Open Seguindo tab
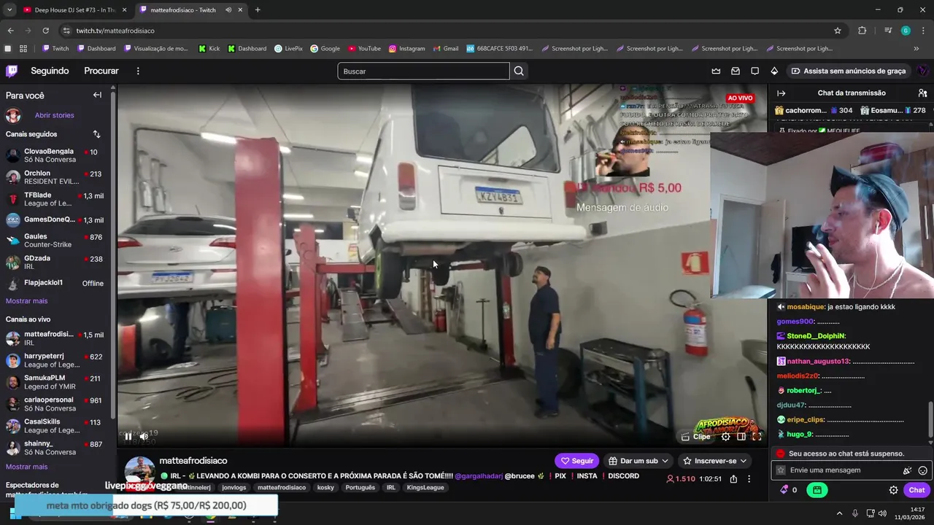Image resolution: width=934 pixels, height=525 pixels. (50, 71)
